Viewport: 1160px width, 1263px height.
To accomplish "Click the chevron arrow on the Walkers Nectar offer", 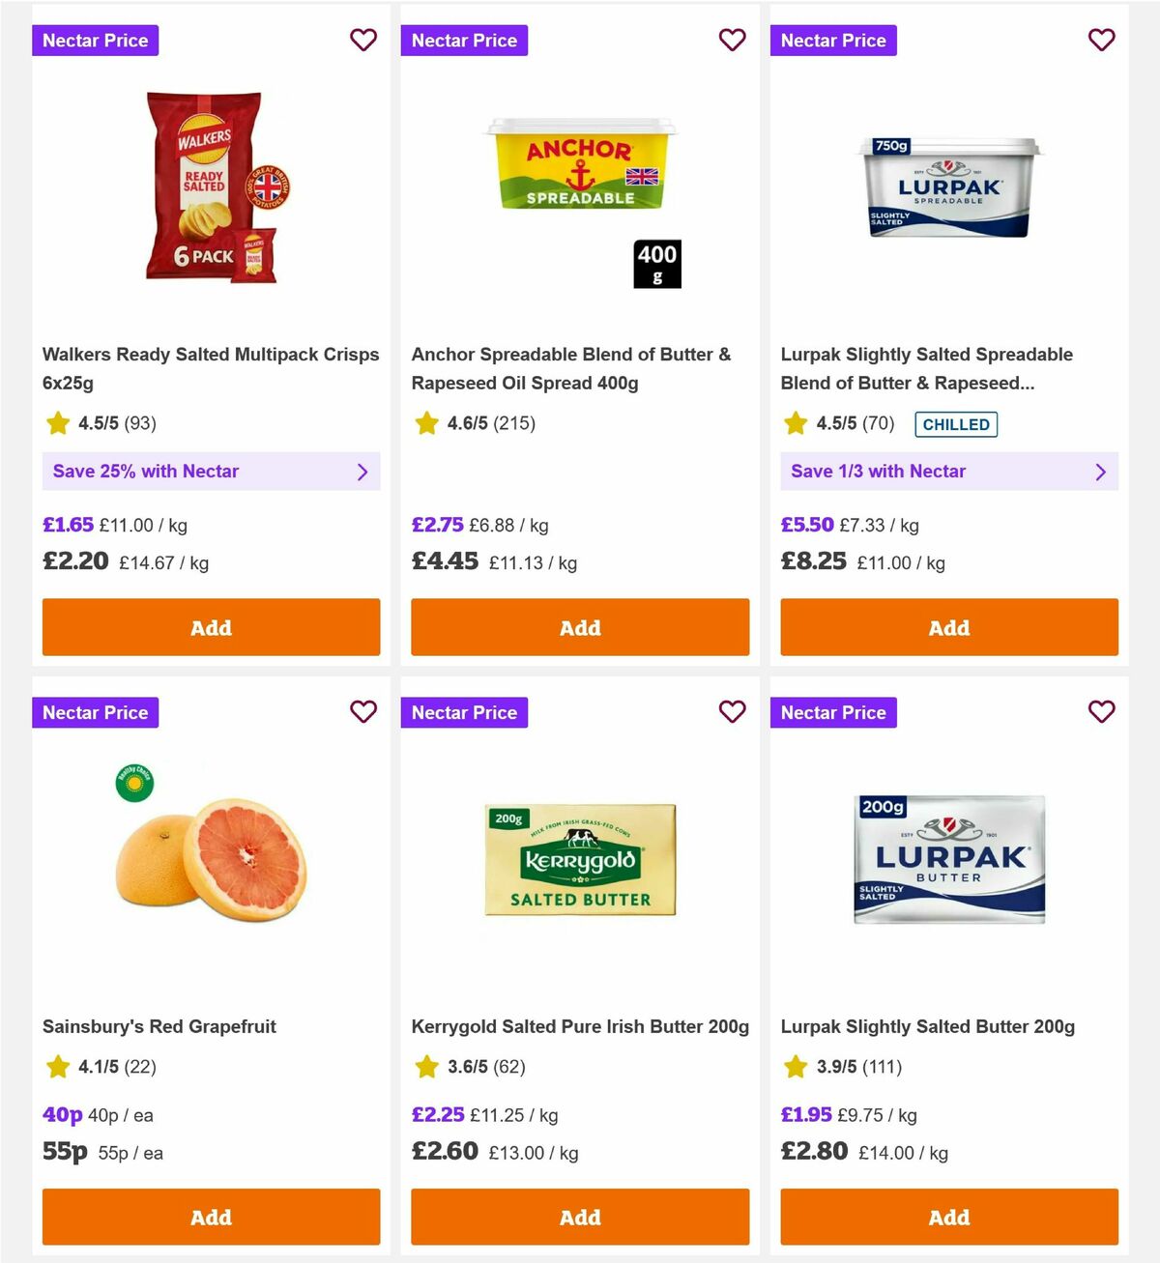I will point(363,472).
